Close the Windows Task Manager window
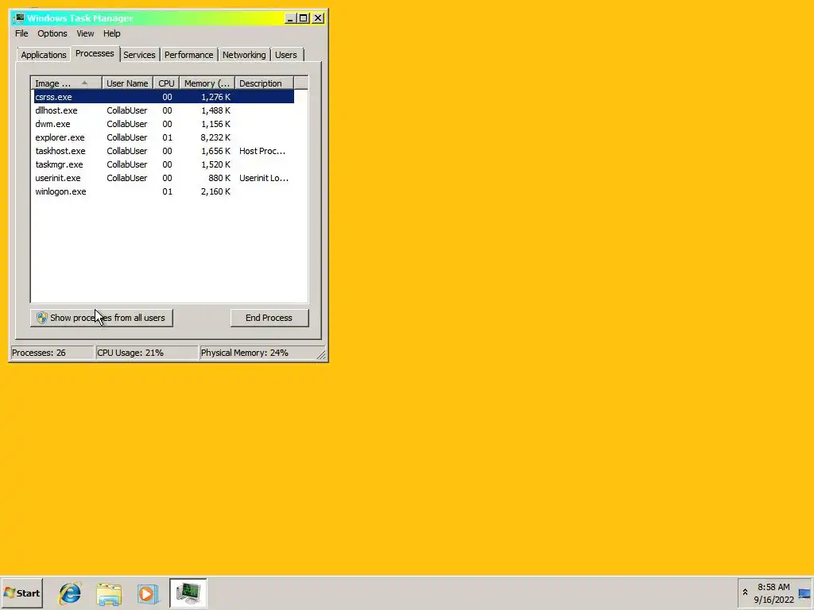 (318, 18)
